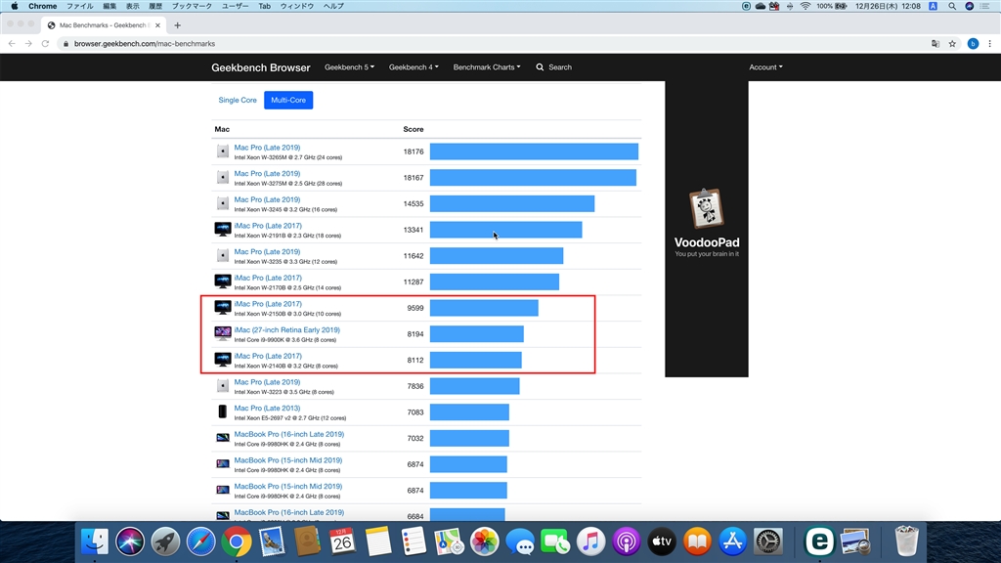The image size is (1001, 563).
Task: Open Apple TV from the Dock
Action: point(662,541)
